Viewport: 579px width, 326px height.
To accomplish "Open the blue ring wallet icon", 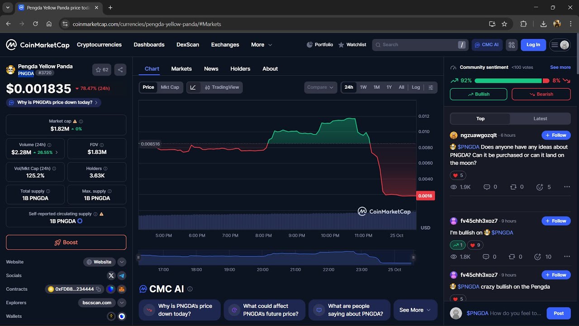I will (122, 316).
